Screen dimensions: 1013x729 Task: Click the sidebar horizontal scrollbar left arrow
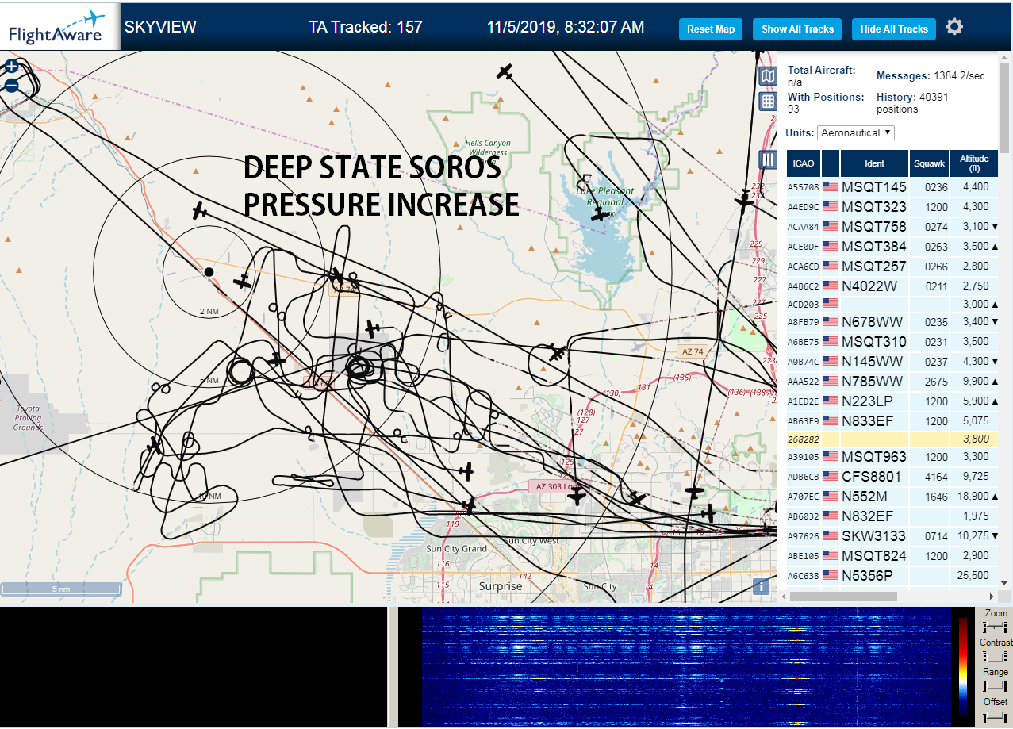pyautogui.click(x=785, y=597)
